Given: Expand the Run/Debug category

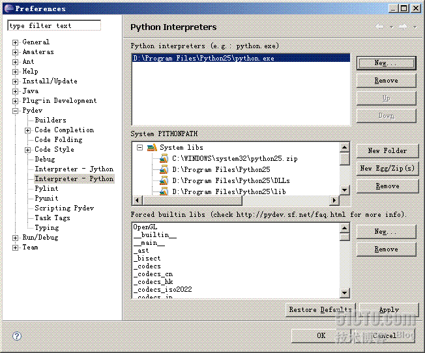Looking at the screenshot, I should point(15,238).
